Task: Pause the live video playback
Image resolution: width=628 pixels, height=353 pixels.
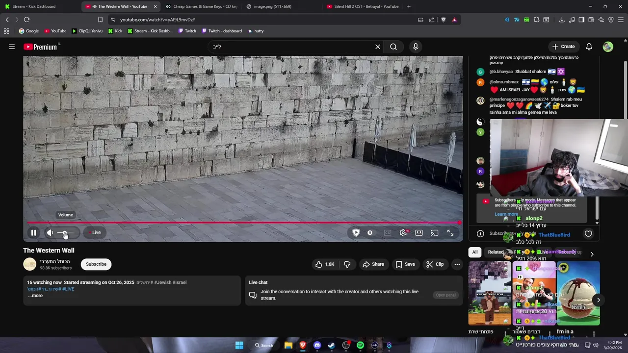Action: coord(33,233)
